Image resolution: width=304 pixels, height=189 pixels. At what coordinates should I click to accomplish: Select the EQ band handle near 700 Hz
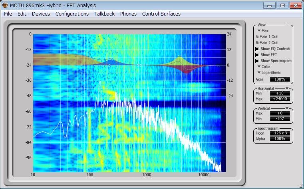click(139, 65)
